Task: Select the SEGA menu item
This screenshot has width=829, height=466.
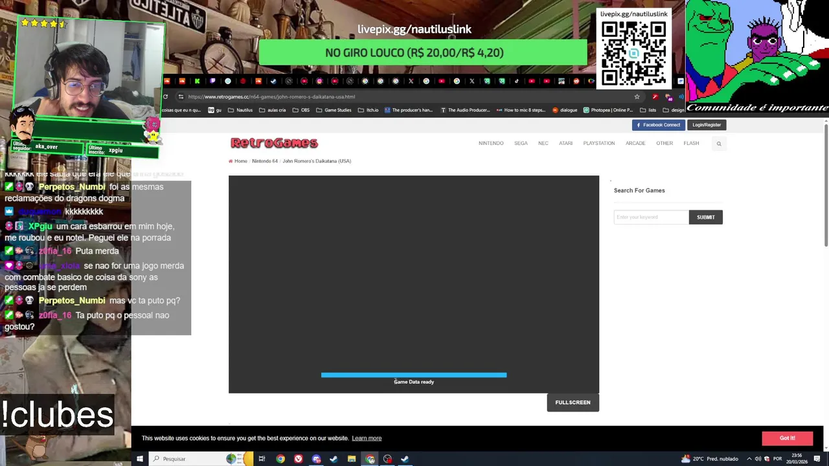Action: 521,143
